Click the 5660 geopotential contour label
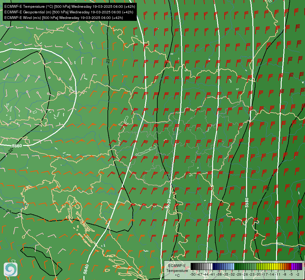 click(17, 146)
